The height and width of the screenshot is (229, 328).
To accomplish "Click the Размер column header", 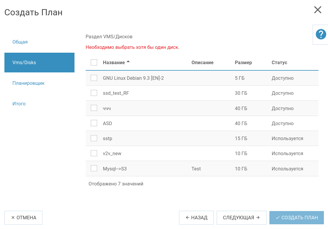I will [243, 62].
